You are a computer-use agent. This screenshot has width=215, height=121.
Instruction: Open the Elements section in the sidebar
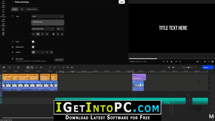click(3, 25)
